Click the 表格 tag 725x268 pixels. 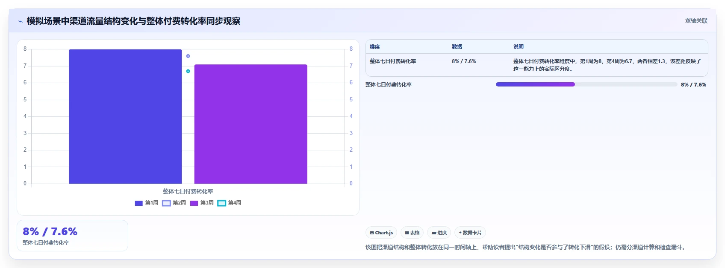point(412,233)
